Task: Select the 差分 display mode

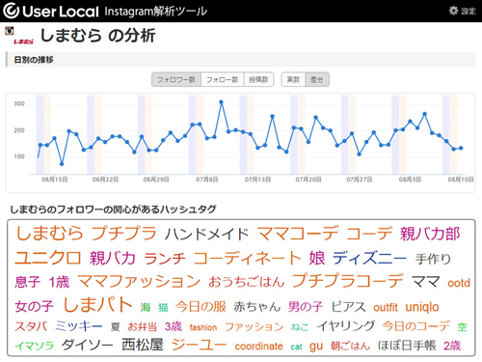Action: coord(317,79)
